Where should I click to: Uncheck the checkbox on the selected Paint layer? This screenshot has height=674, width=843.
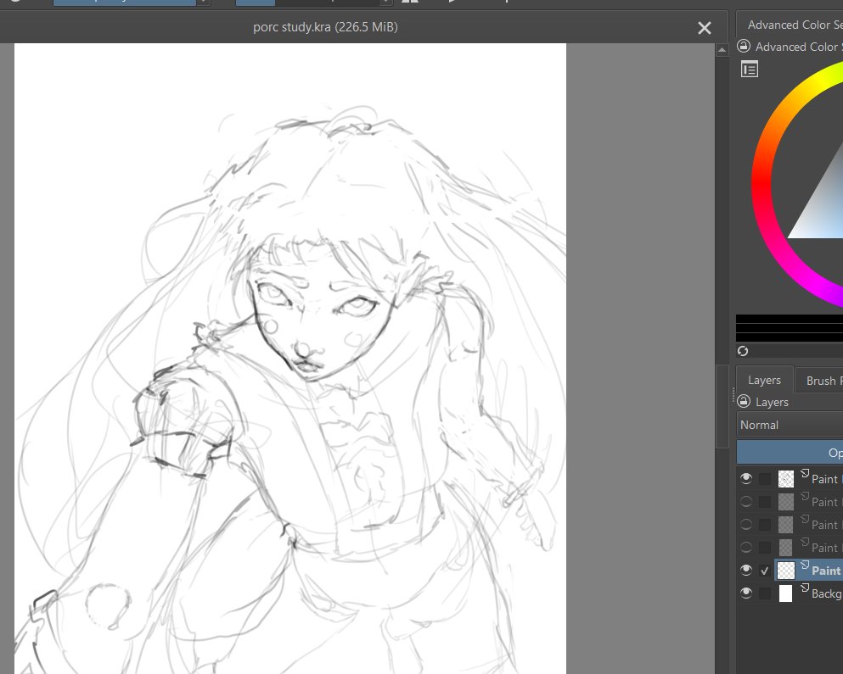(x=765, y=571)
